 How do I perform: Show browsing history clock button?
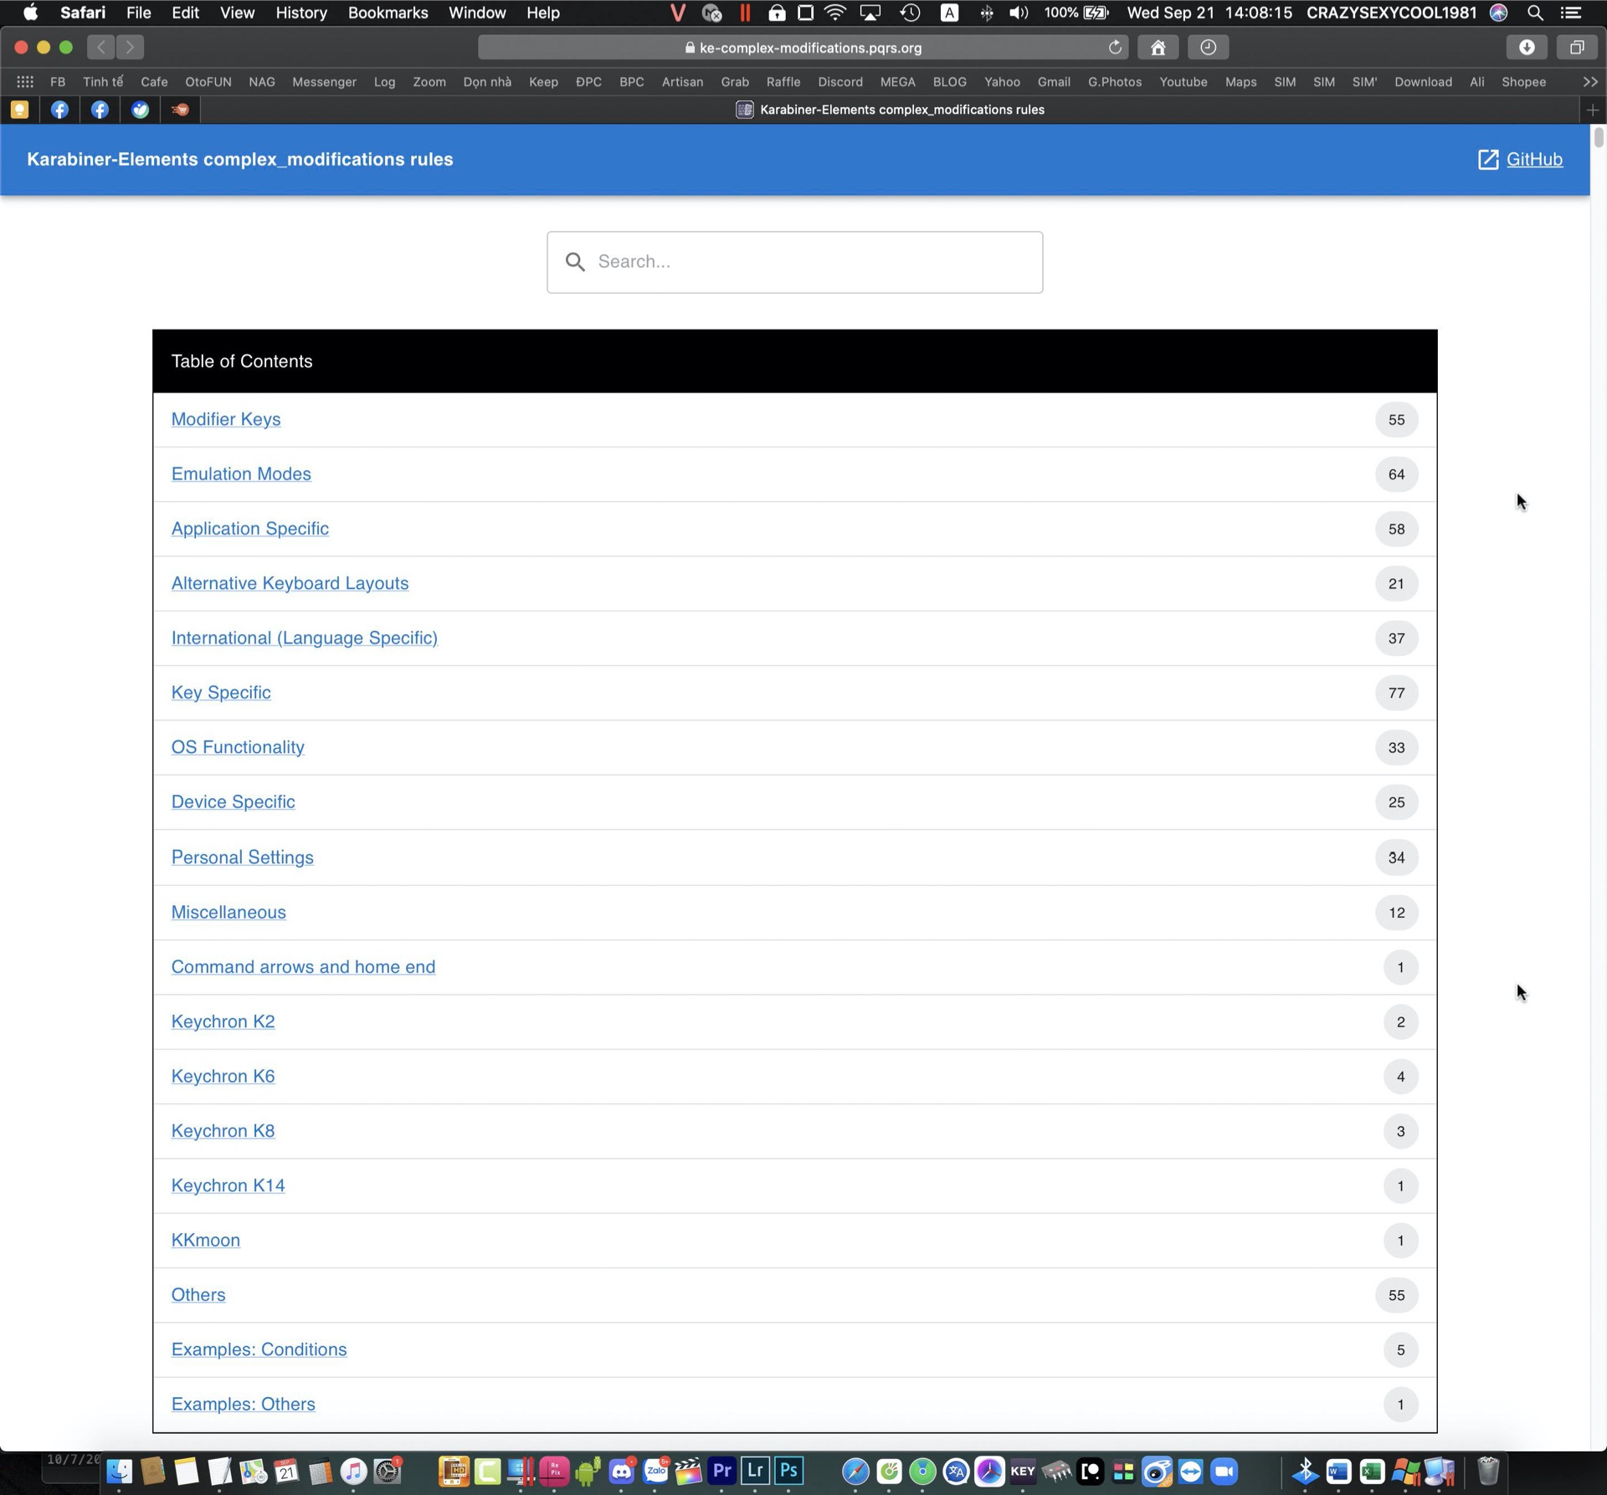click(1208, 48)
